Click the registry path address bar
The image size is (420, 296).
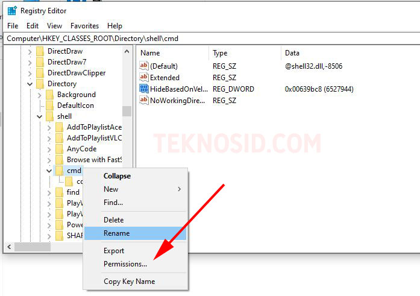click(212, 39)
